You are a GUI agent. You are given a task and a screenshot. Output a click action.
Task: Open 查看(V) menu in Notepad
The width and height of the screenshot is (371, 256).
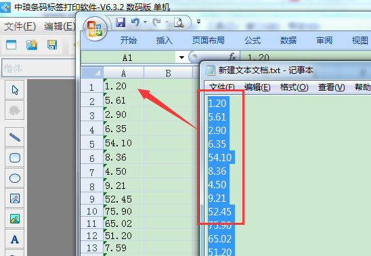coord(331,87)
